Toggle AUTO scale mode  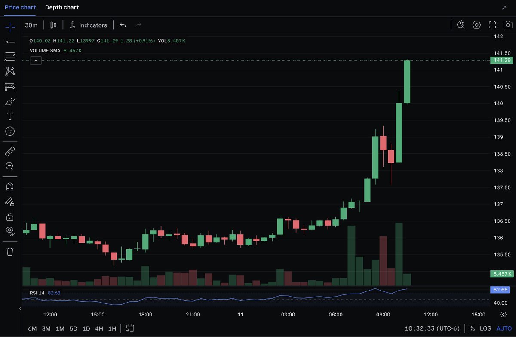pos(504,328)
